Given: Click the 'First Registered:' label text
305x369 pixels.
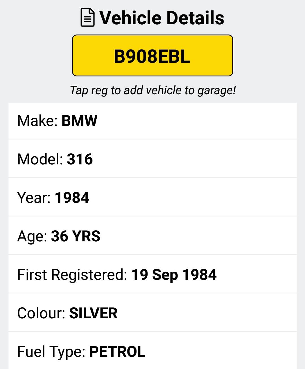Looking at the screenshot, I should 72,275.
